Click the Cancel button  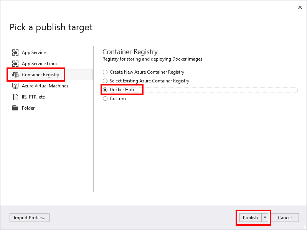285,218
